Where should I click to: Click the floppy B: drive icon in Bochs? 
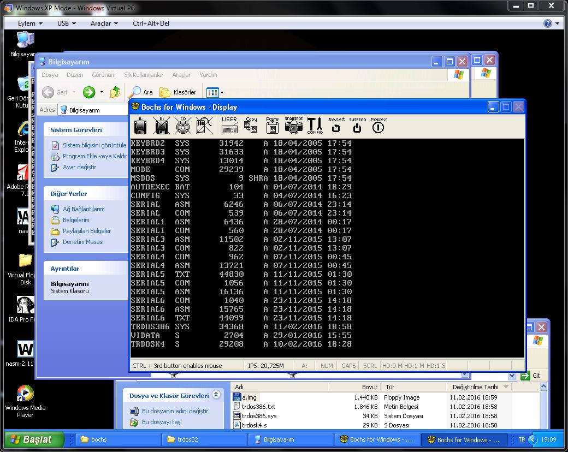(x=162, y=126)
